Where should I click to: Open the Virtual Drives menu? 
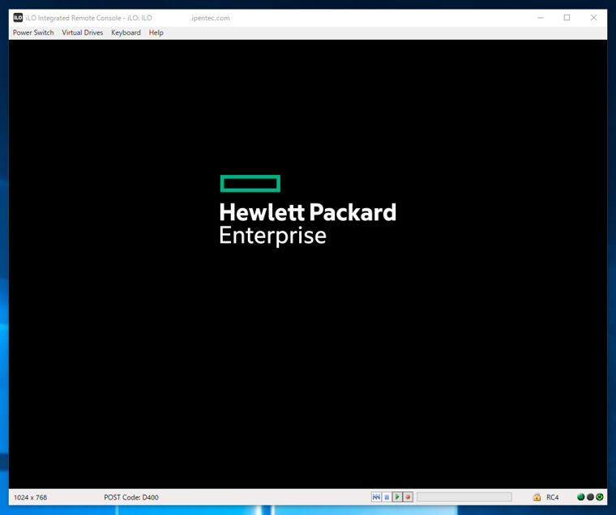(x=83, y=32)
